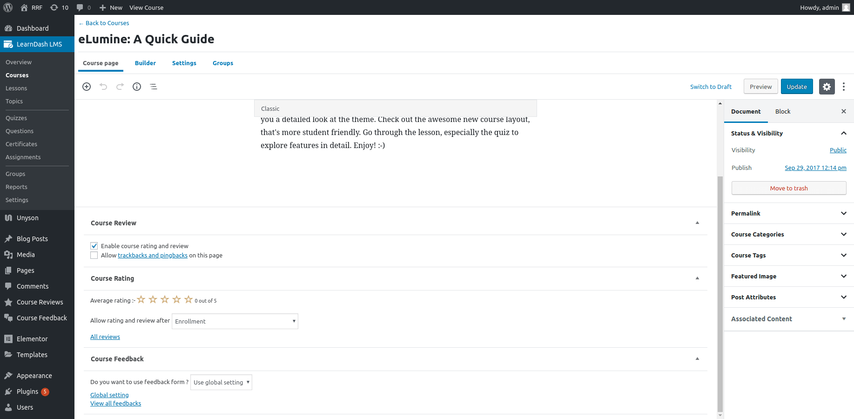Toggle the Settings gear sidebar button
854x419 pixels.
point(827,87)
